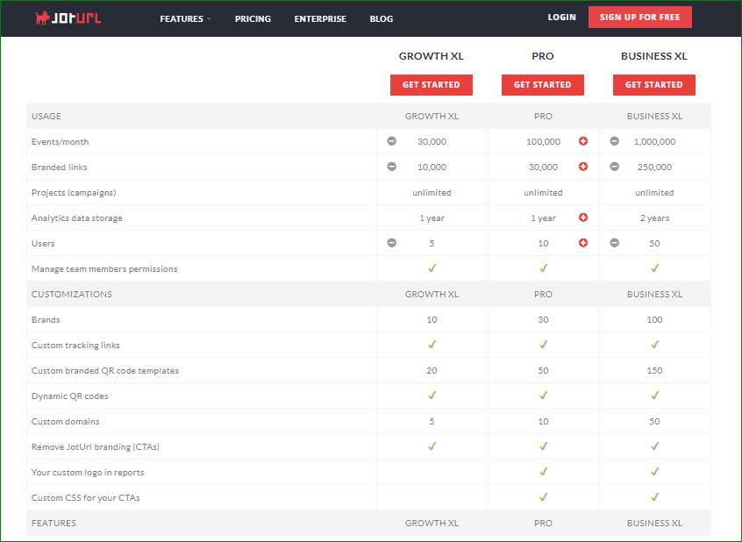Click minus icon beside Business XL 1,000,000 events

[x=614, y=141]
